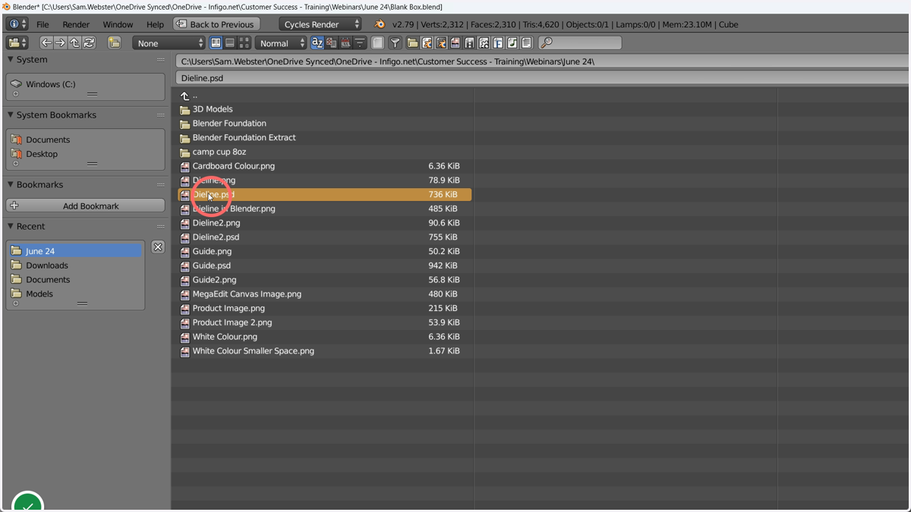Sort files by extension
Viewport: 911px width, 512px height.
[x=332, y=43]
